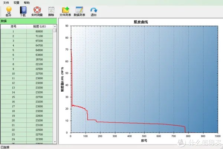This screenshot has height=149, width=223.
Task: Open the 设置 menu
Action: point(16,2)
